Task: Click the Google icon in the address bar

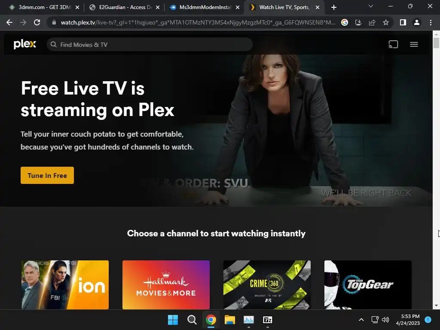Action: click(x=345, y=22)
